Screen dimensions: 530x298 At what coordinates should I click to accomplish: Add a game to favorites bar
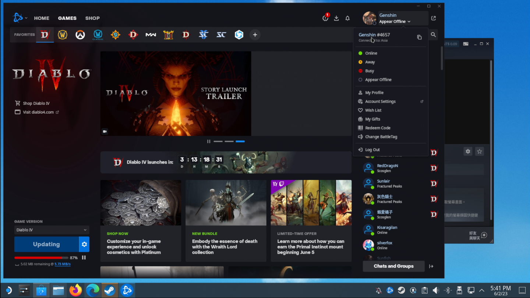pyautogui.click(x=255, y=35)
